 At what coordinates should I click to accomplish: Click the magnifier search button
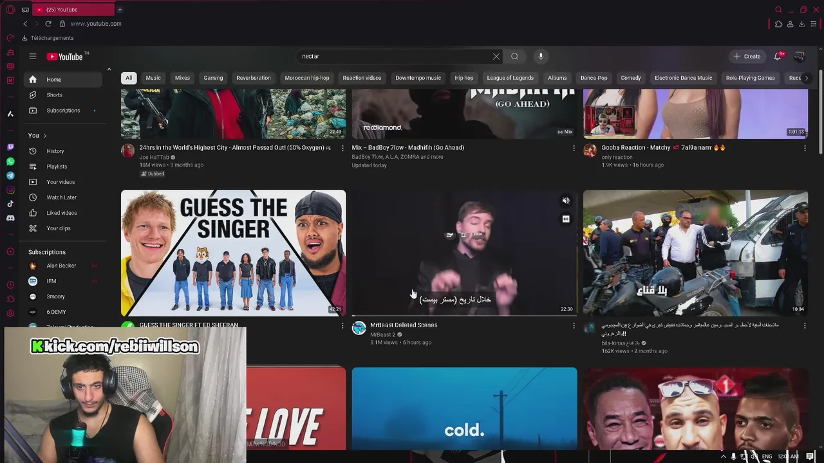coord(514,57)
